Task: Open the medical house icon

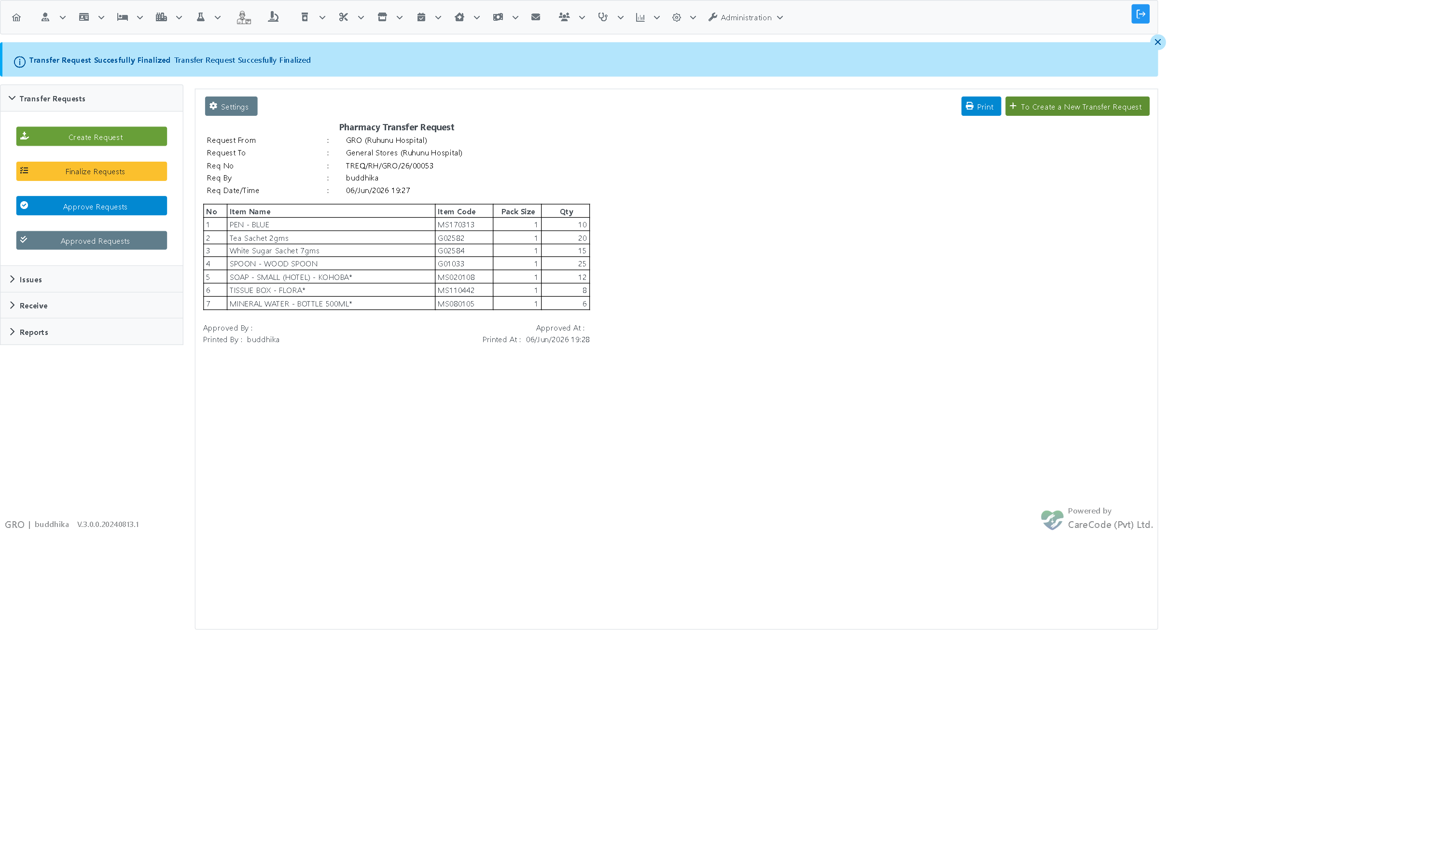Action: [x=459, y=17]
